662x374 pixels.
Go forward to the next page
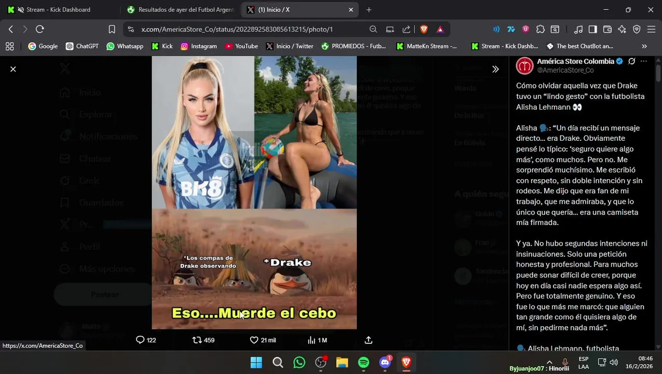24,29
